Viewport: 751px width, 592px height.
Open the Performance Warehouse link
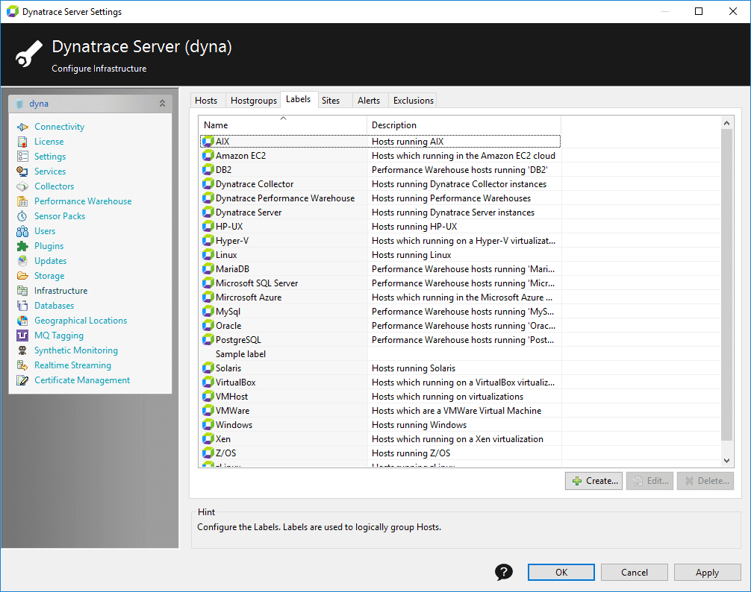click(83, 201)
